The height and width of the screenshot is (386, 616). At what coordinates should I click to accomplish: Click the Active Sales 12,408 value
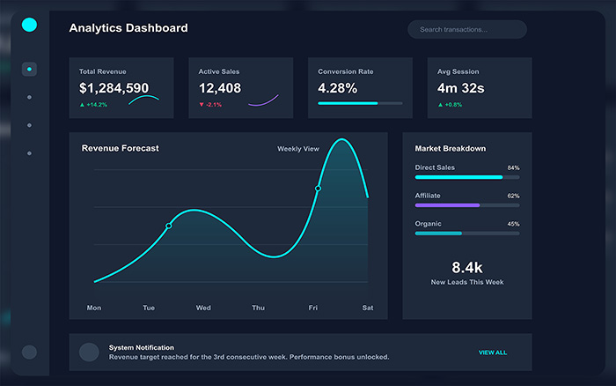[220, 88]
